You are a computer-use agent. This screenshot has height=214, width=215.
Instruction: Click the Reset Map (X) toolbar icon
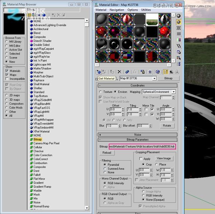[119, 72]
